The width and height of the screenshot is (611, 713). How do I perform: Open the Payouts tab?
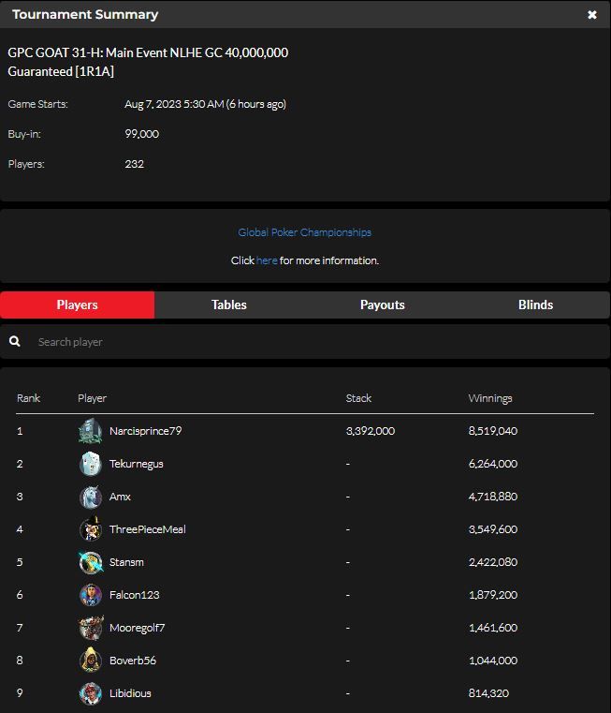(x=383, y=305)
